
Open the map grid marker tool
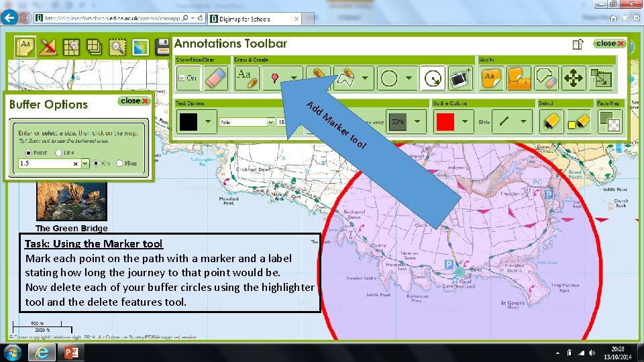(71, 48)
